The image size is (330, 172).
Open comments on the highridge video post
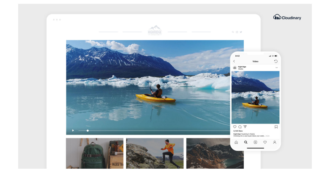[x=240, y=127]
